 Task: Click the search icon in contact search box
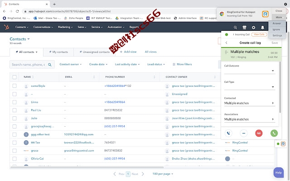pos(50,65)
